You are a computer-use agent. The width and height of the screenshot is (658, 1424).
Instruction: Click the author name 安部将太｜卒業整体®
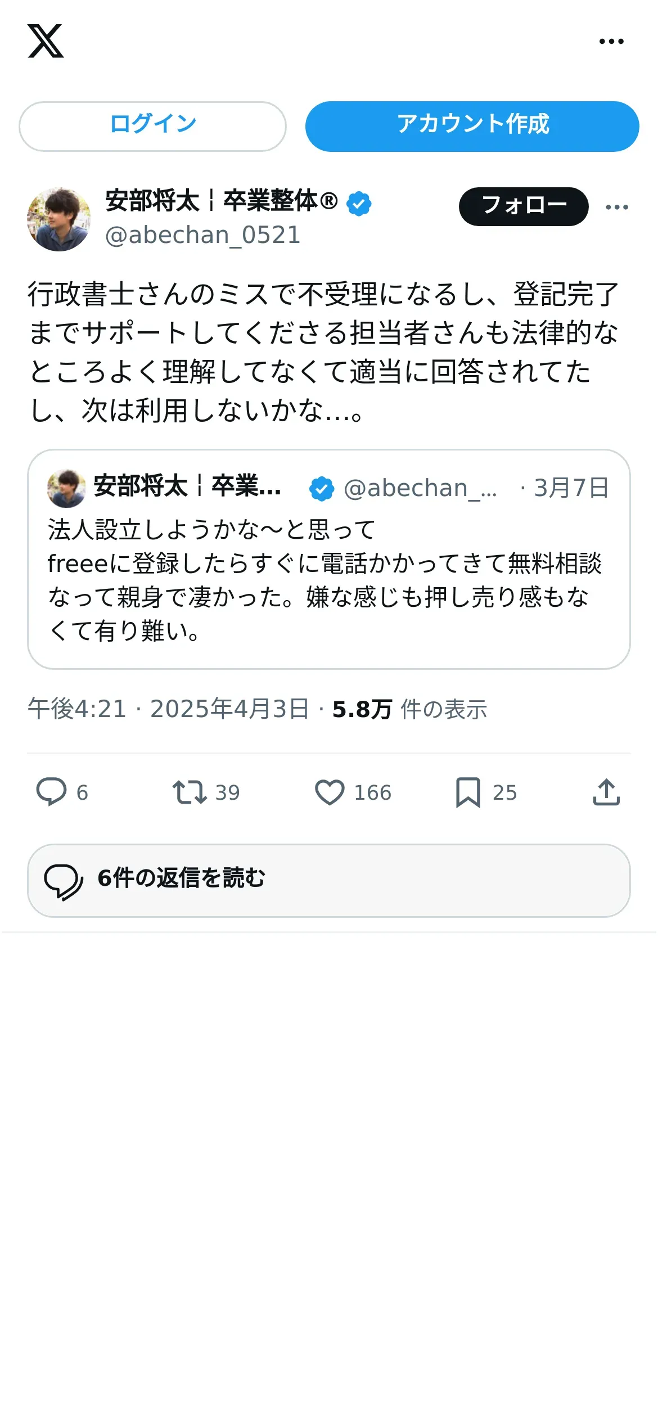[222, 201]
